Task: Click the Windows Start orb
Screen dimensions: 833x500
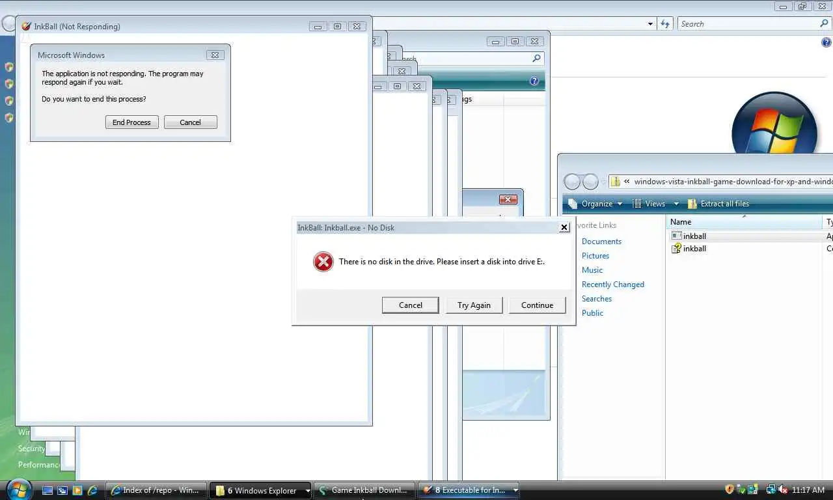Action: 18,490
